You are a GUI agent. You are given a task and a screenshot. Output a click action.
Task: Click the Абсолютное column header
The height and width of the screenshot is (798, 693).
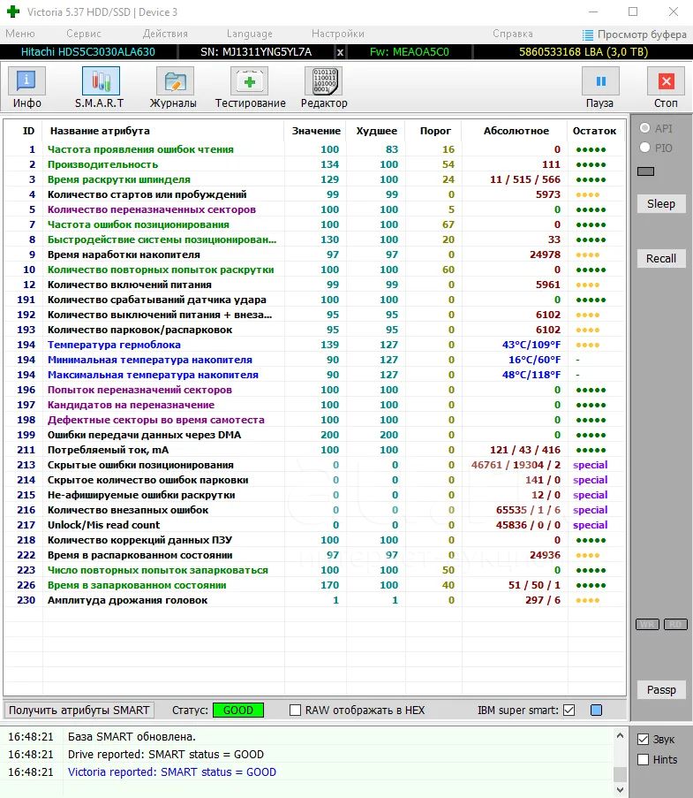(x=516, y=131)
